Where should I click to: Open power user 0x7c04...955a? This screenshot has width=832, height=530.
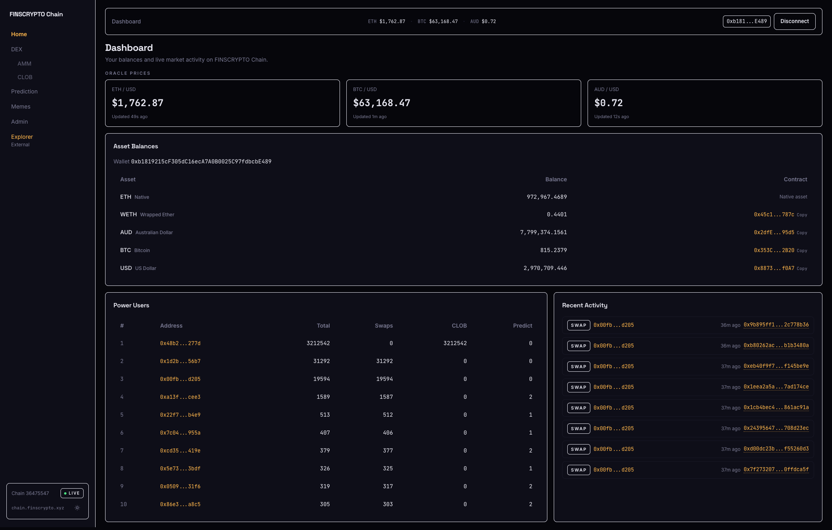pos(180,433)
